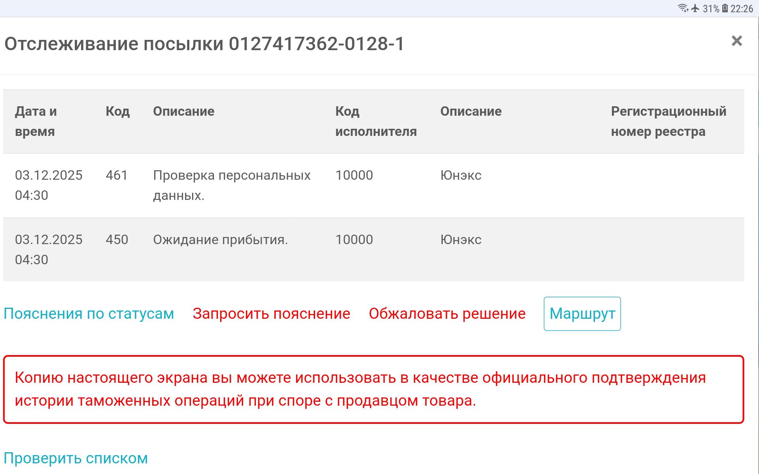Close the parcel tracking dialog
This screenshot has width=759, height=474.
click(x=736, y=41)
